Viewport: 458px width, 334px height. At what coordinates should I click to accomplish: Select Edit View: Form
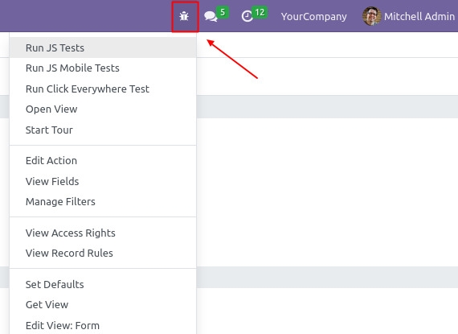coord(103,325)
